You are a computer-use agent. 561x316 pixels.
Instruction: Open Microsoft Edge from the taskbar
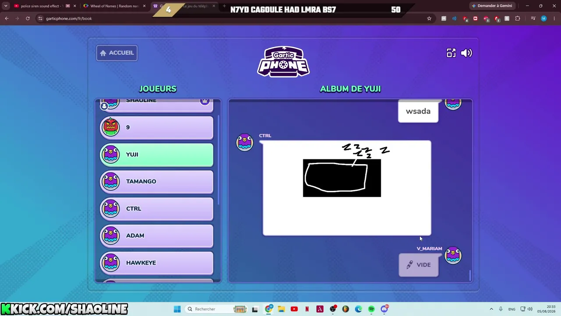click(359, 309)
